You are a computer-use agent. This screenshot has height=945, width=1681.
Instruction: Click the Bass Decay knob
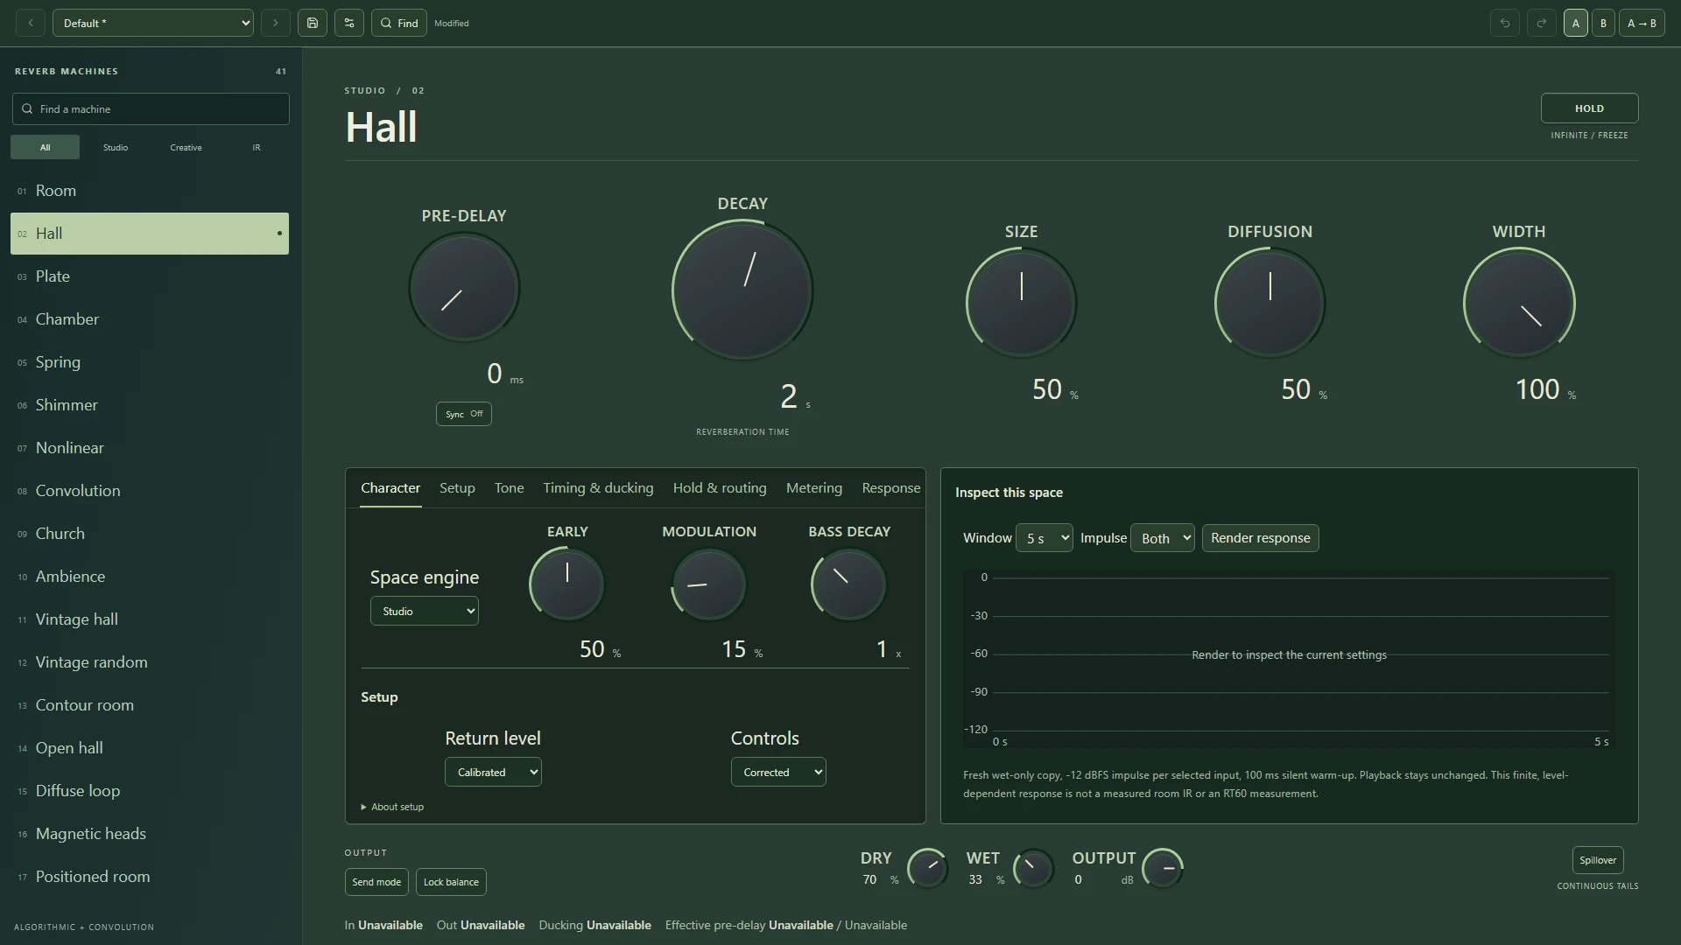[x=848, y=584]
